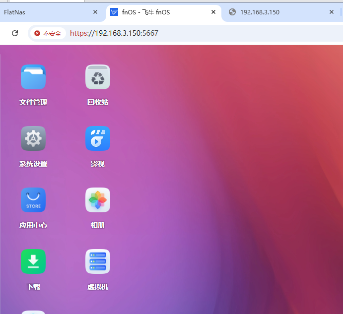Open the 相册 photos icon
This screenshot has width=343, height=314.
coord(98,200)
